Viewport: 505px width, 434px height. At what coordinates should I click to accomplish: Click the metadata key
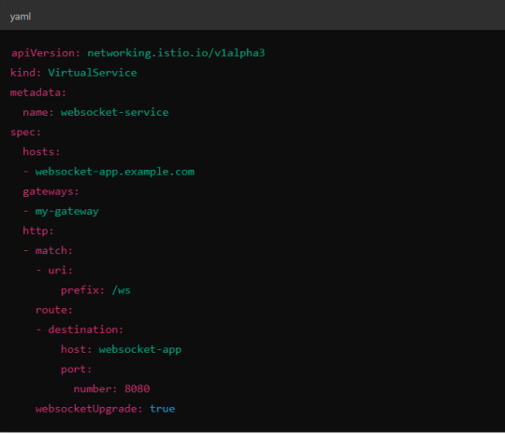coord(37,92)
